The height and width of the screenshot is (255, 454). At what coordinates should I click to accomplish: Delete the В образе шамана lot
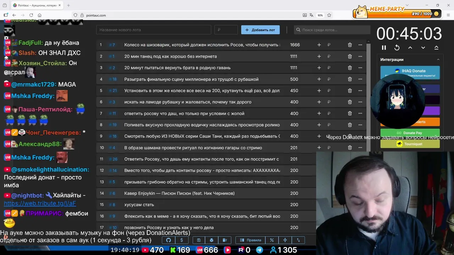(350, 148)
